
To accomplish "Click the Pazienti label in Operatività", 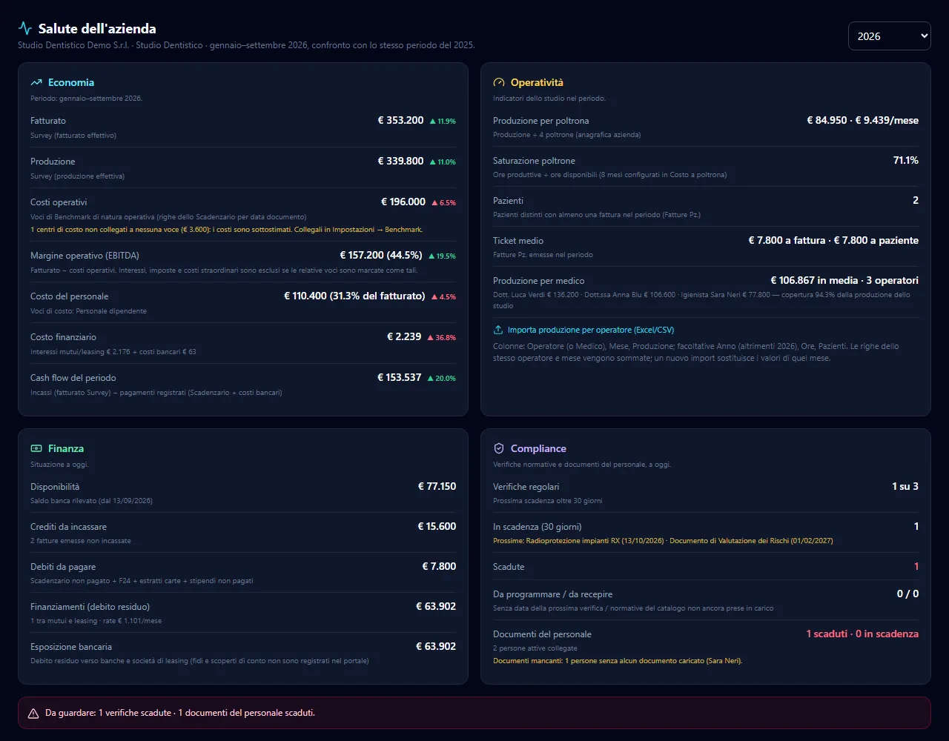I will point(508,201).
